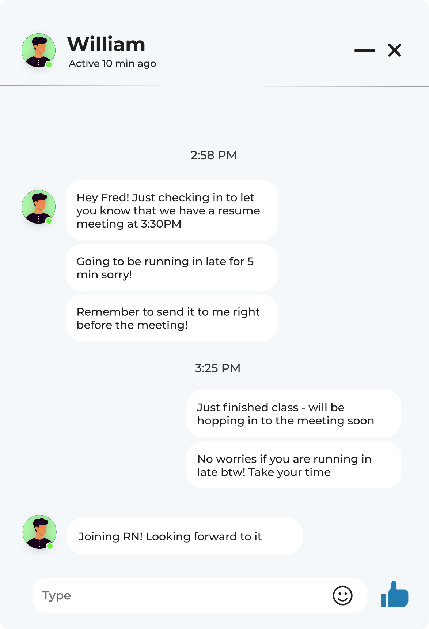Click the green online dot on header avatar

click(x=49, y=64)
